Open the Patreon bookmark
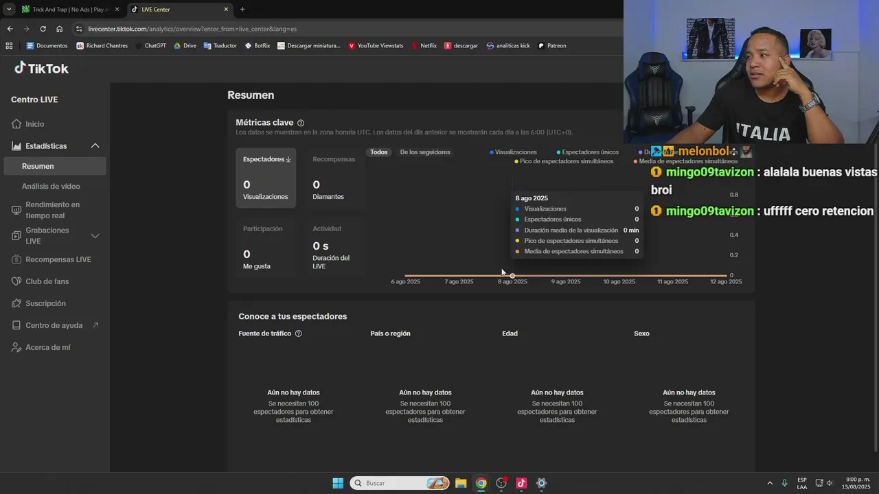The width and height of the screenshot is (879, 494). [552, 46]
